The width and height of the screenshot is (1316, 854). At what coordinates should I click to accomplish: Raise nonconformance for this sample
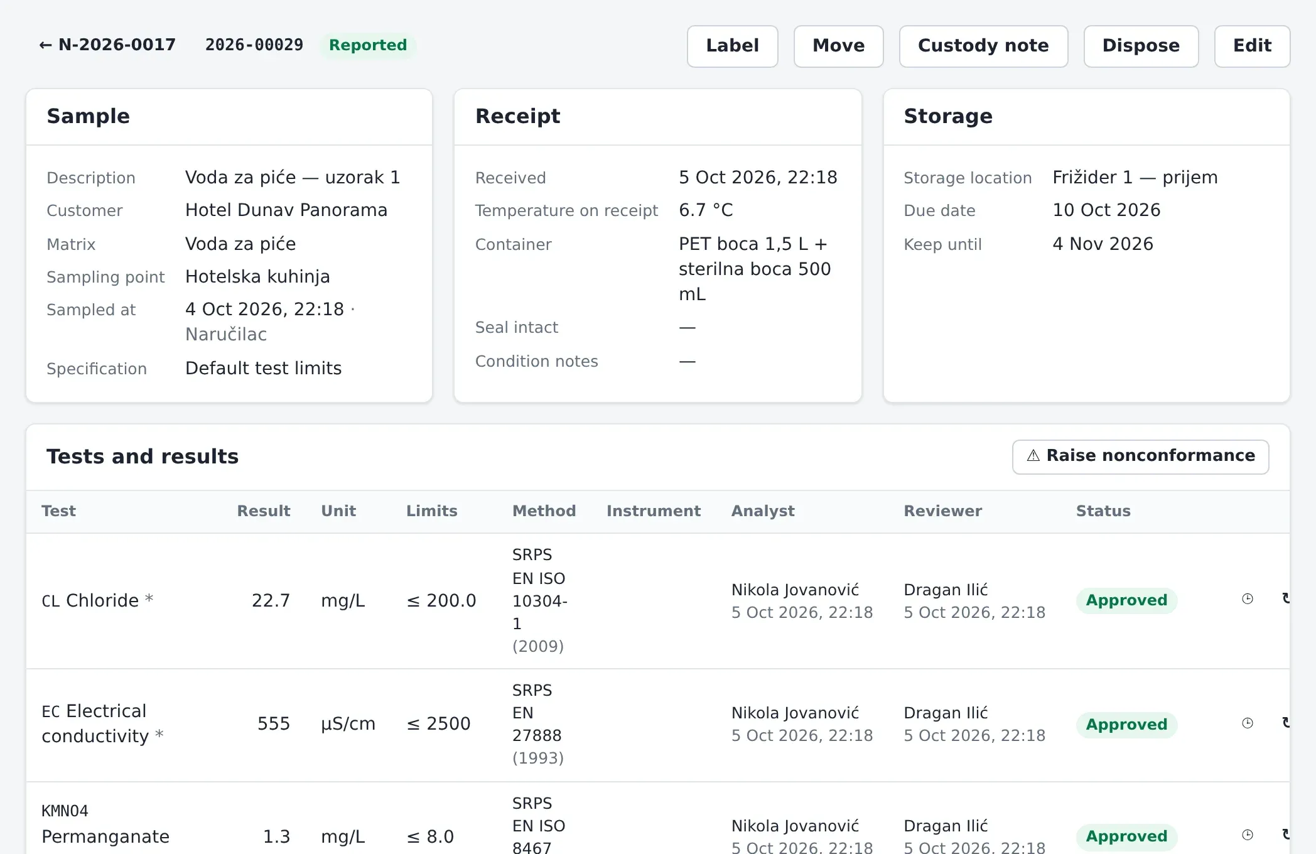[1140, 457]
